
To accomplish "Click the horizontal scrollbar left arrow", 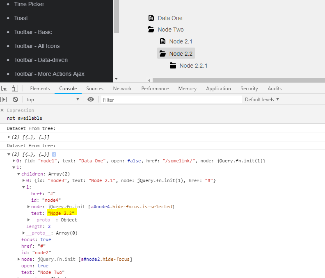I will tap(149, 80).
